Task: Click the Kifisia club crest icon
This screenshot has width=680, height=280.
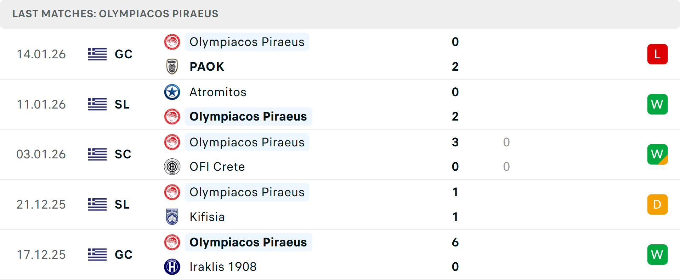Action: [172, 217]
